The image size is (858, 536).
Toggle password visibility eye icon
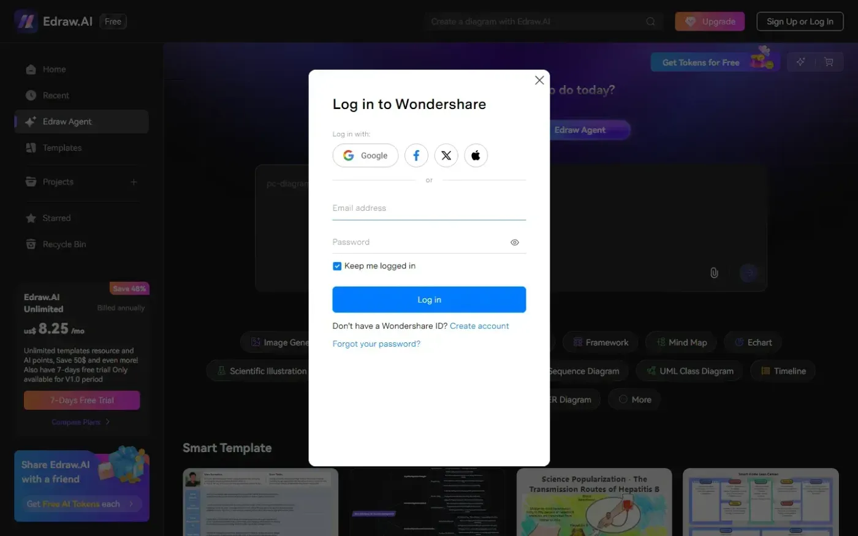pos(515,243)
